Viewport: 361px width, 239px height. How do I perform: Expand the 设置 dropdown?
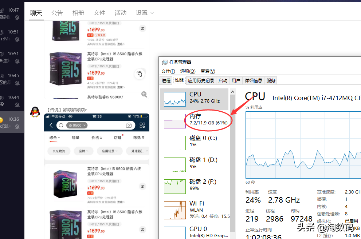coord(145,13)
